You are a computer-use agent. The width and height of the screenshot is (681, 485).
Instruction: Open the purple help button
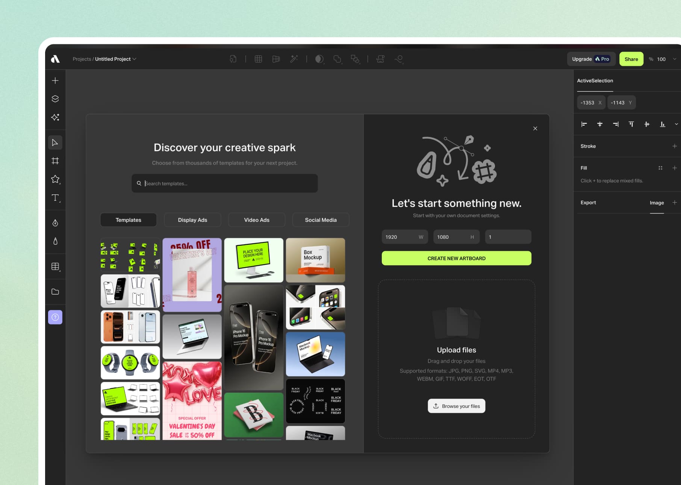click(55, 317)
